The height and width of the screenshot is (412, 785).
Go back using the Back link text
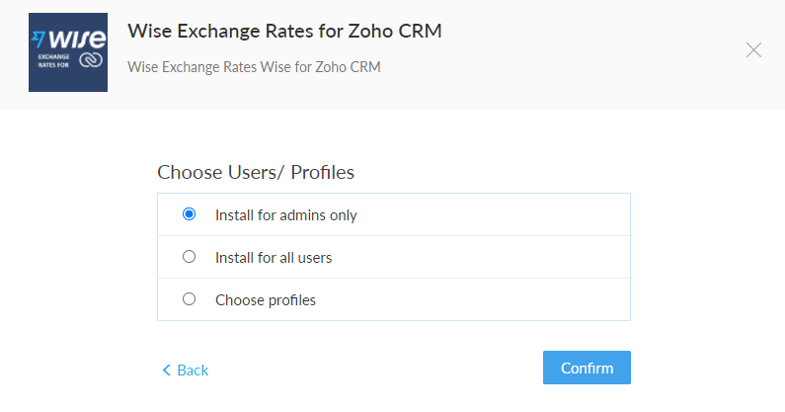tap(193, 370)
